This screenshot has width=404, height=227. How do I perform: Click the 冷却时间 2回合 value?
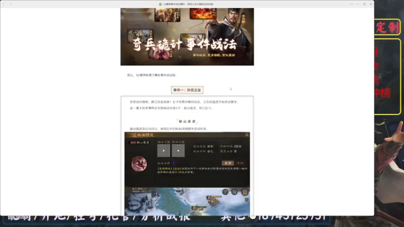point(231,146)
